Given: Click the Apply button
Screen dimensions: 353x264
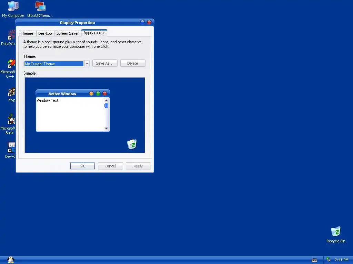Looking at the screenshot, I should [x=138, y=166].
